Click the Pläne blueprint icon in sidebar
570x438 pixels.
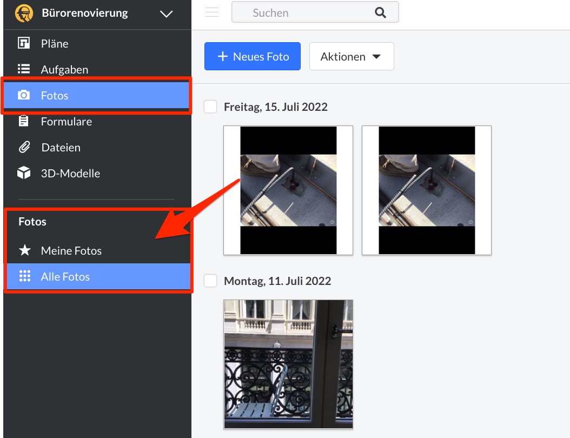[24, 43]
